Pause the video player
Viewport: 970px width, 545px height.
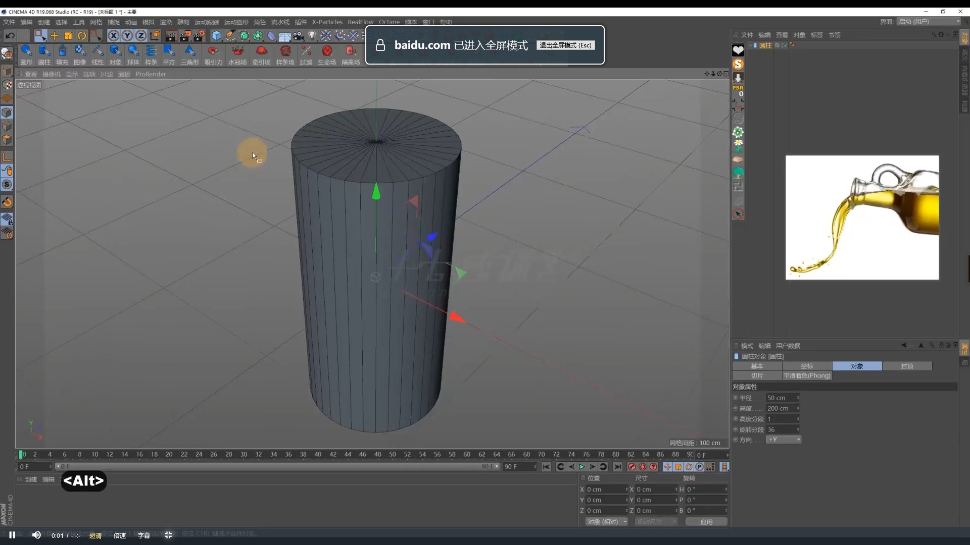tap(12, 535)
